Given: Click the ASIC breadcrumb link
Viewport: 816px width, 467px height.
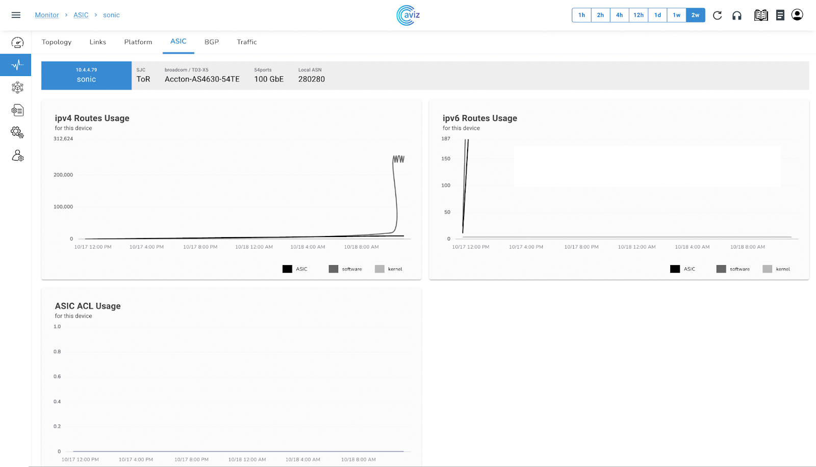Looking at the screenshot, I should tap(81, 15).
